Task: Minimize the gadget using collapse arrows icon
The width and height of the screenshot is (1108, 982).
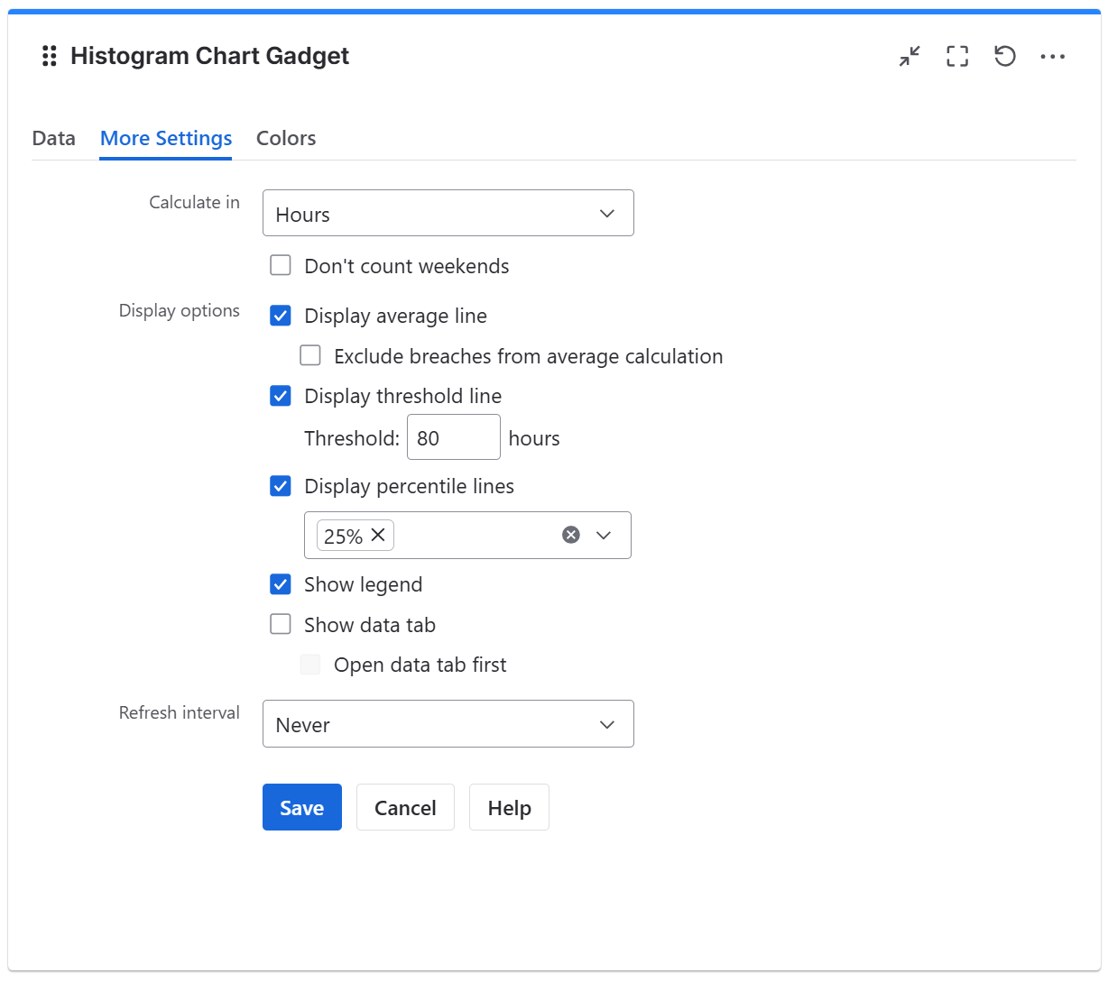Action: 909,56
